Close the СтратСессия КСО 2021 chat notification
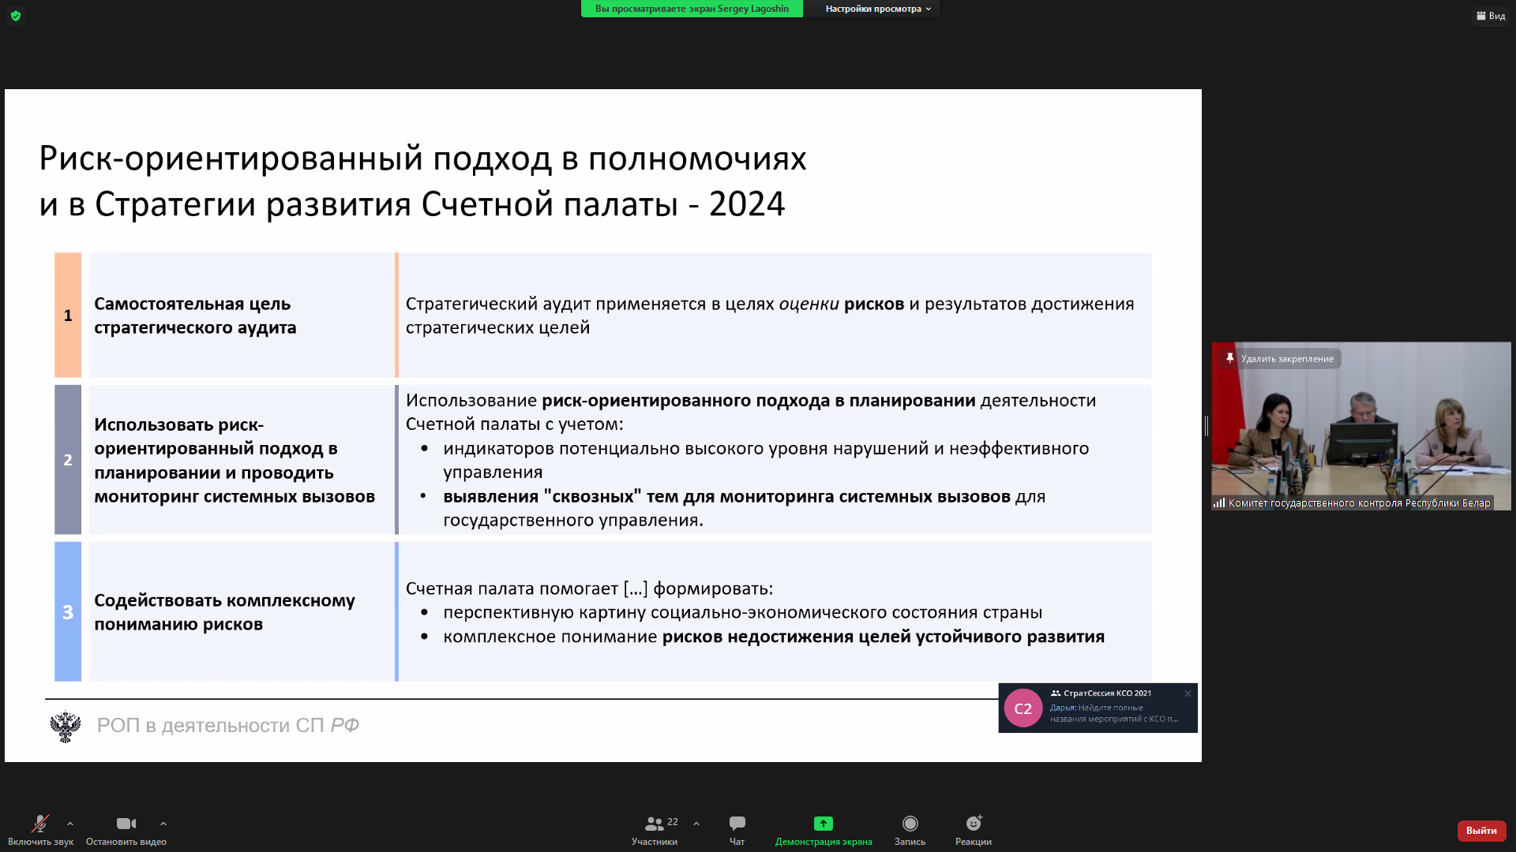Screen dimensions: 1516x852 (x=1188, y=693)
